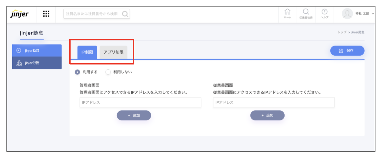Screen dimensions: 379x156
Task: Open the app grid menu icon
Action: pyautogui.click(x=46, y=14)
